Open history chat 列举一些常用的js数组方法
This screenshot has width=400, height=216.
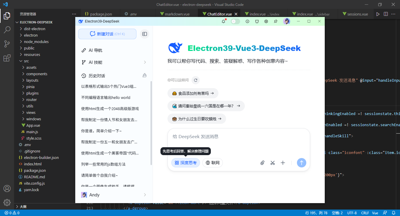point(103,164)
